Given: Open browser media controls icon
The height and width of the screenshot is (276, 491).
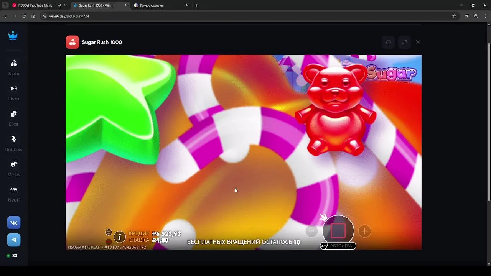Looking at the screenshot, I should (x=467, y=16).
